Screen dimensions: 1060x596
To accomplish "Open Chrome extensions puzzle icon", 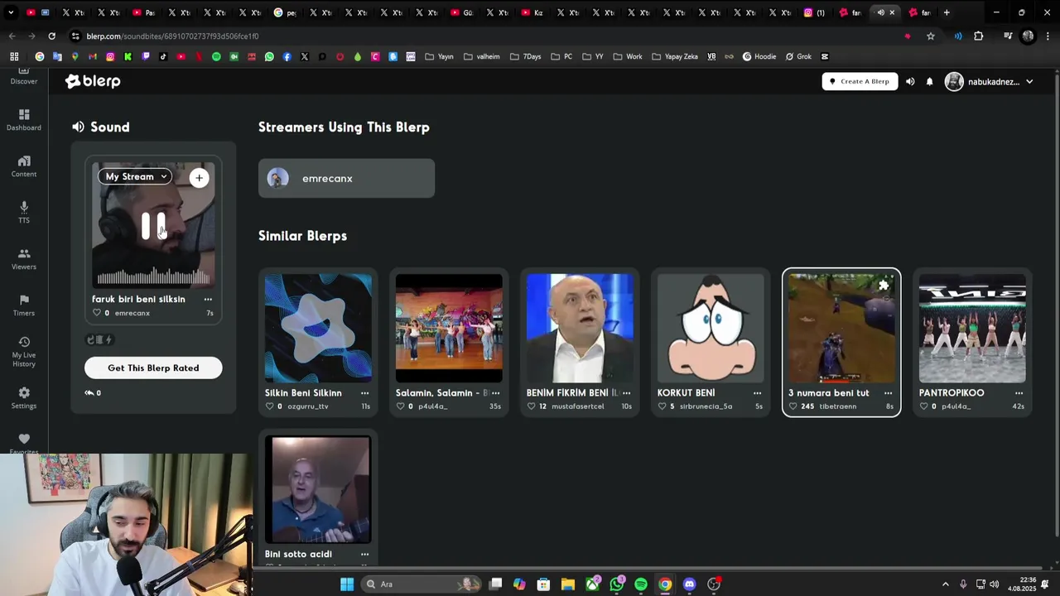I will click(979, 36).
